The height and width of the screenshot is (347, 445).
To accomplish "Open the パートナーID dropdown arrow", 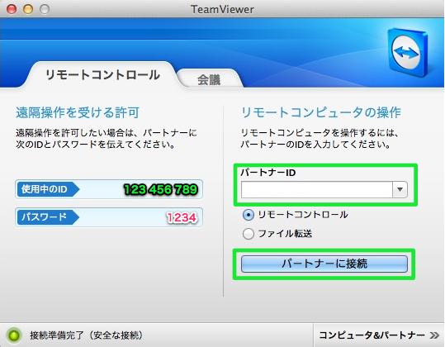I will [400, 189].
